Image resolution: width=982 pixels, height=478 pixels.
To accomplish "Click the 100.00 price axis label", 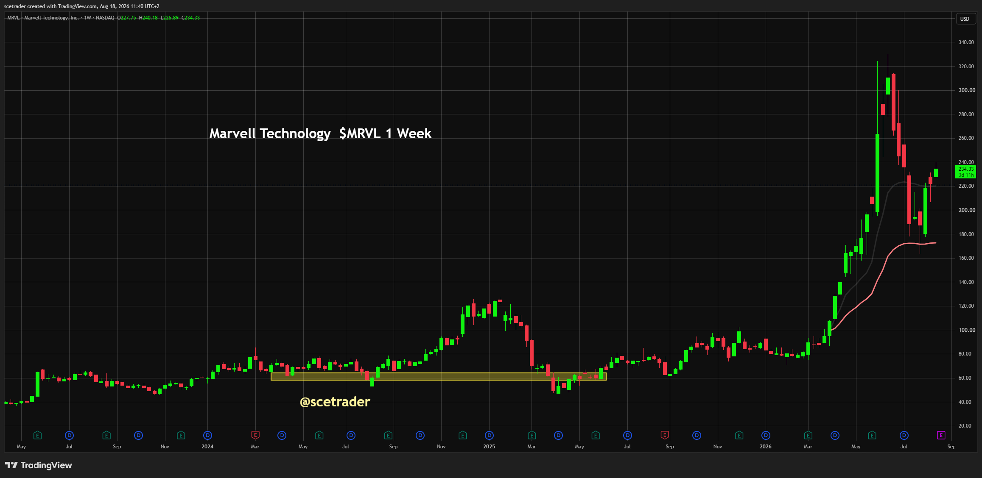I will pyautogui.click(x=967, y=330).
